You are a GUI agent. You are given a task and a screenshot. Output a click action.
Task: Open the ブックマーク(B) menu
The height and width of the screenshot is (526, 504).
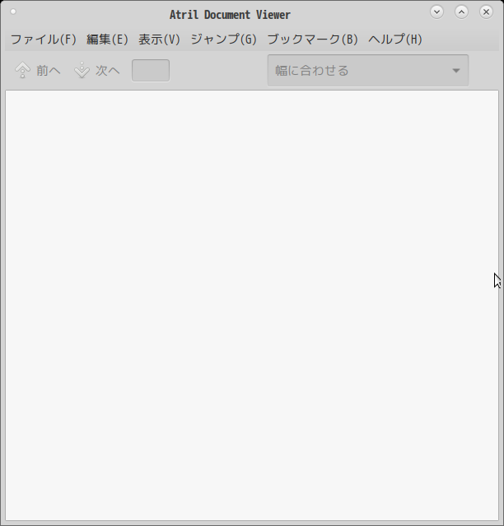click(x=313, y=40)
